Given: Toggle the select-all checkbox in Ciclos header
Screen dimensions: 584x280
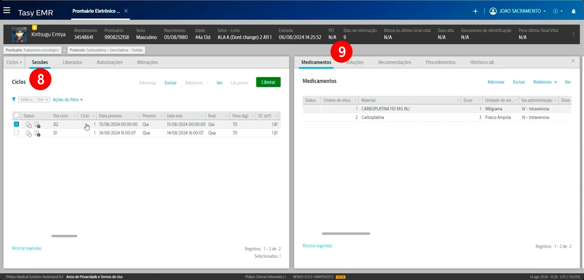Looking at the screenshot, I should coord(17,115).
